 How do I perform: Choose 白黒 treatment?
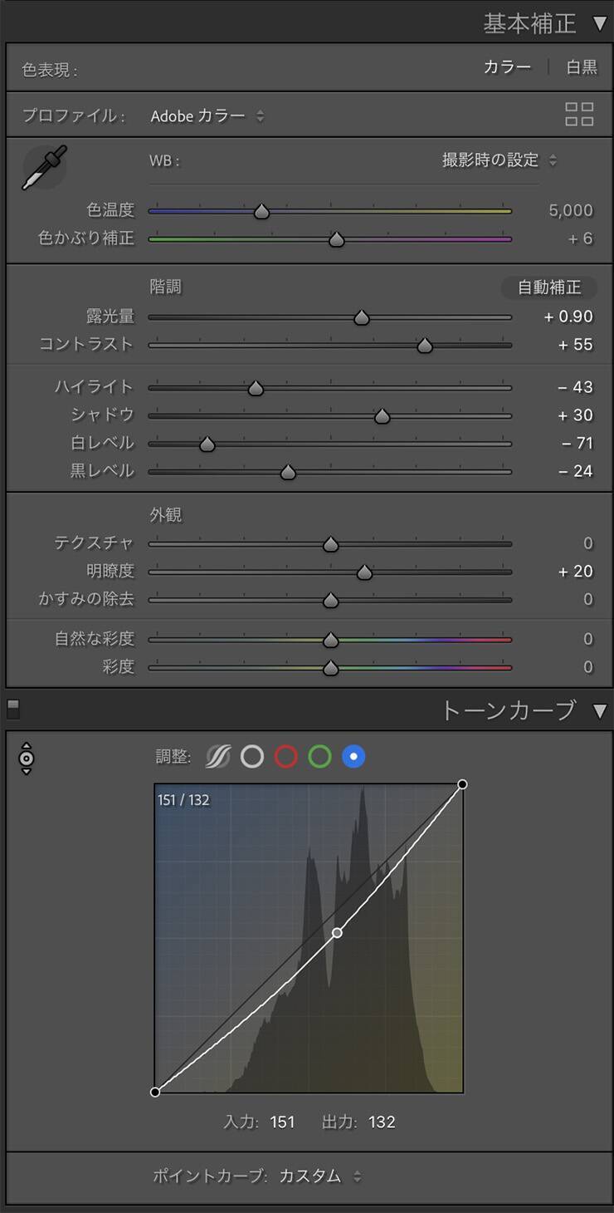pos(582,67)
